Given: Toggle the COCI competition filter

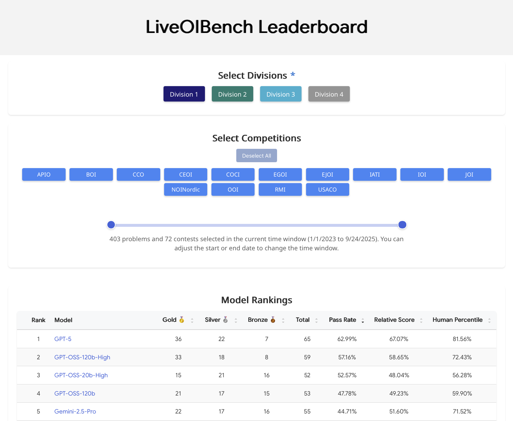Looking at the screenshot, I should pos(233,174).
